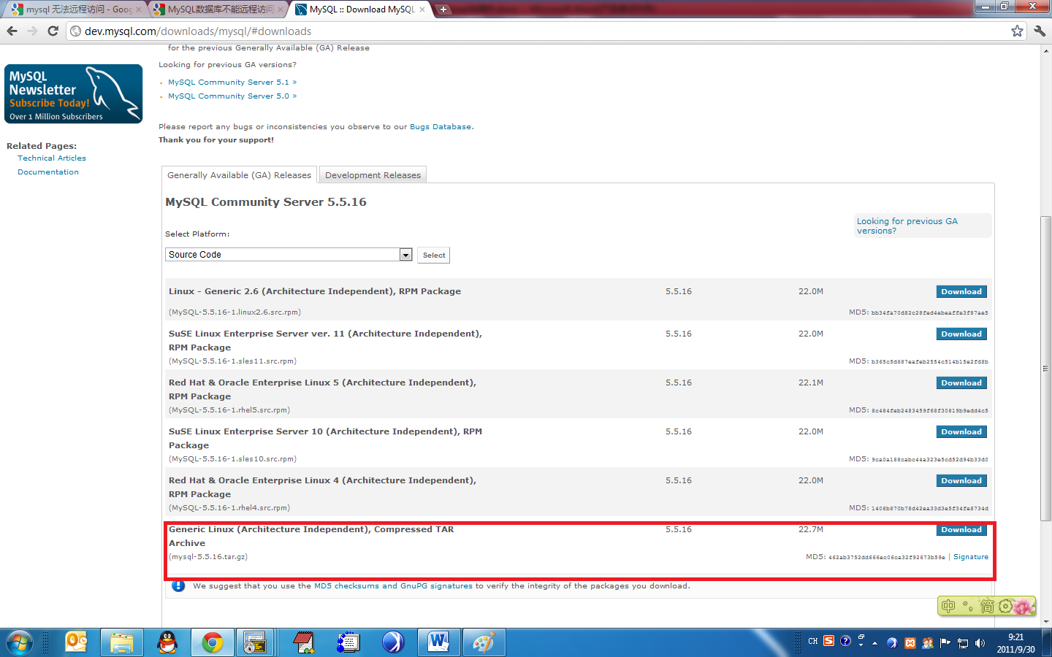The image size is (1052, 657).
Task: Click the taskbar clock showing 9:21
Action: [x=1015, y=643]
